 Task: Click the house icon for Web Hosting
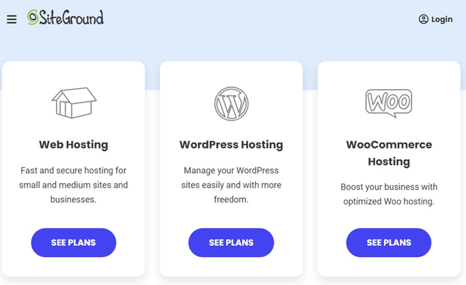(x=74, y=103)
